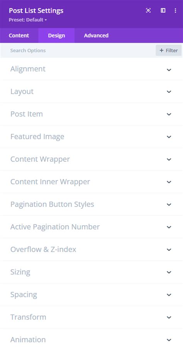Click the expand modal fullscreen icon
This screenshot has height=350, width=183.
pos(148,10)
